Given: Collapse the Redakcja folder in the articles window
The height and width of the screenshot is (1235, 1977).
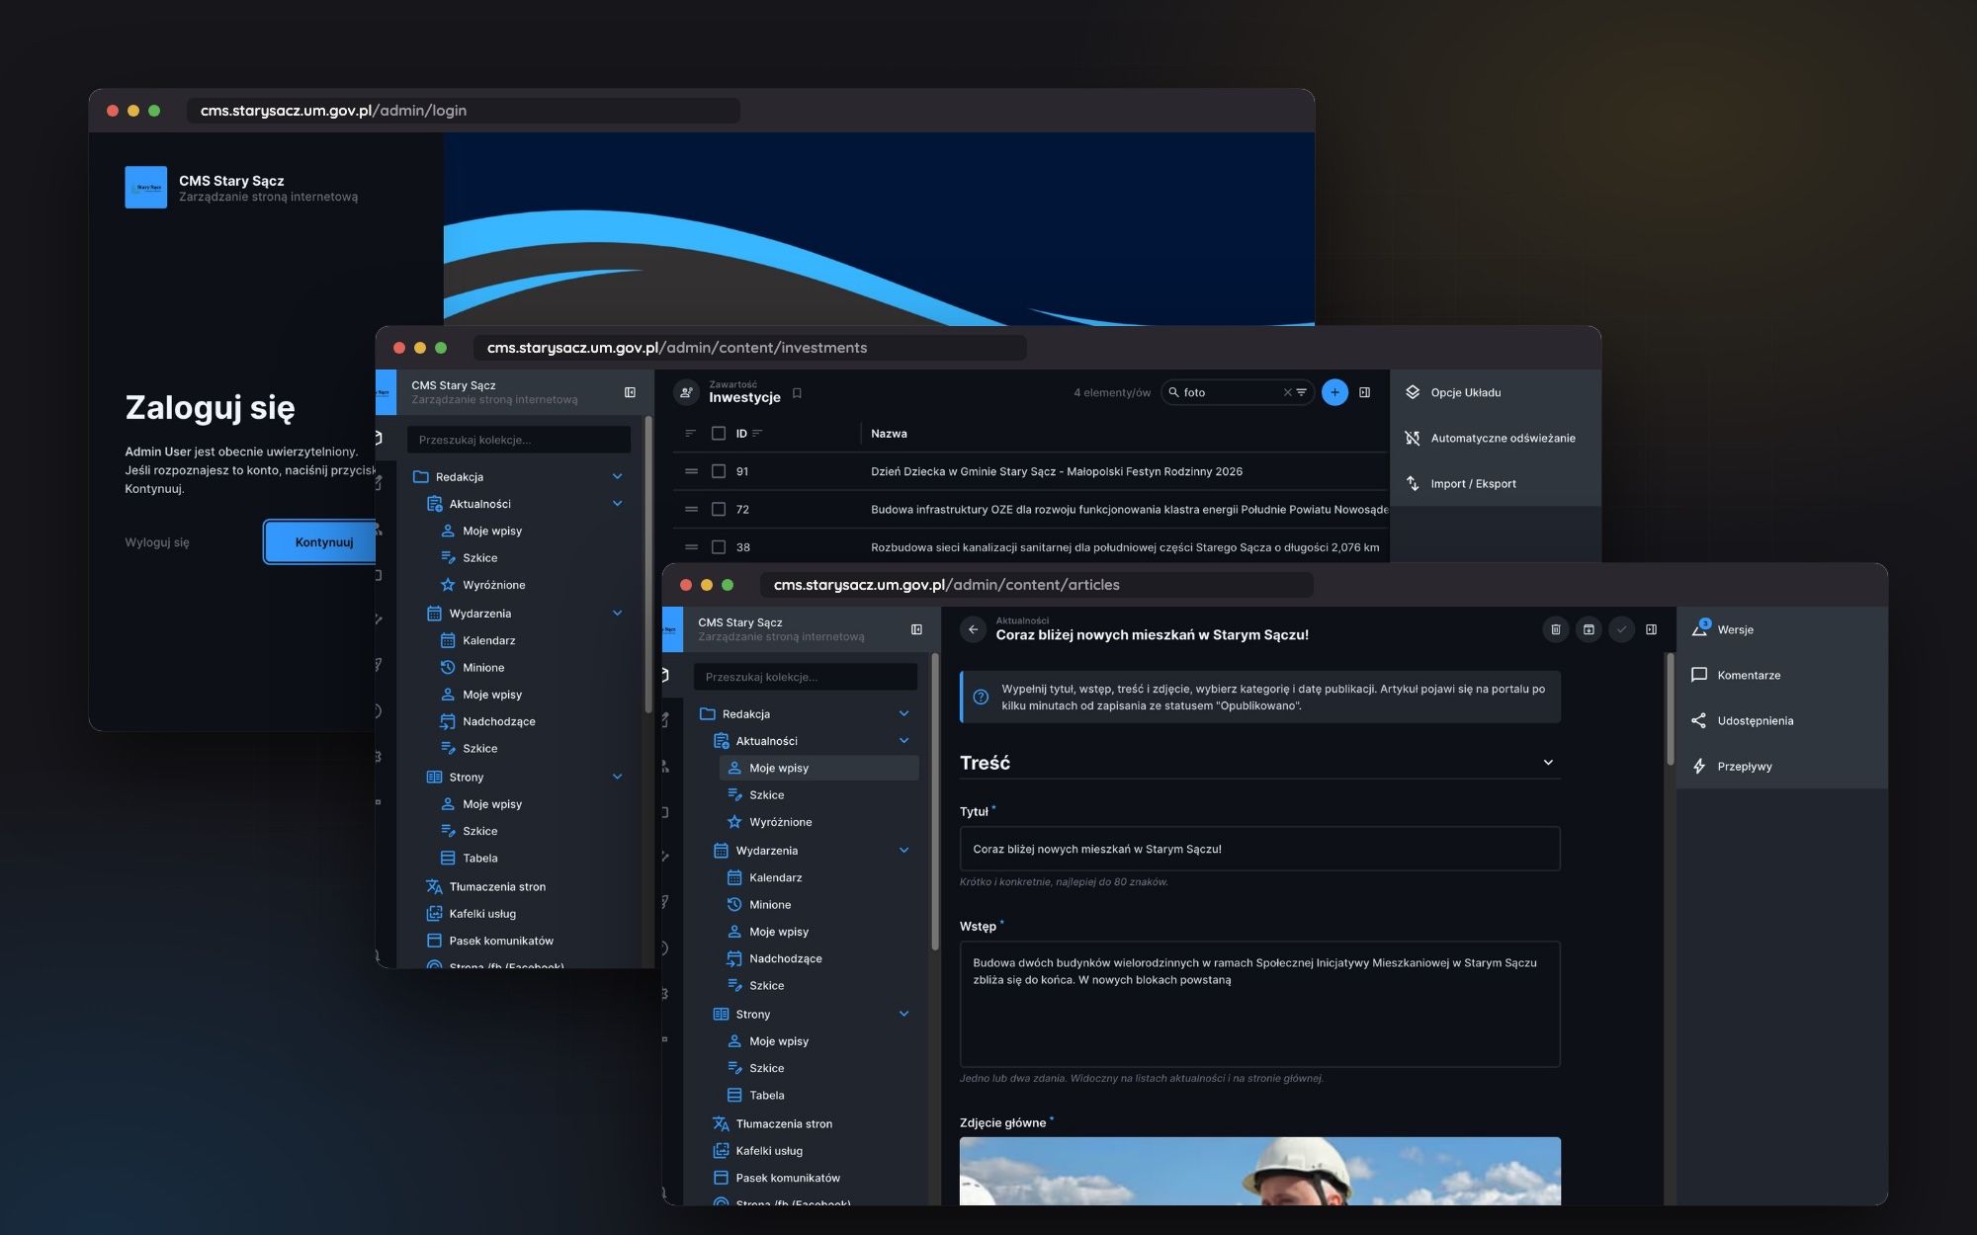Looking at the screenshot, I should click(903, 713).
